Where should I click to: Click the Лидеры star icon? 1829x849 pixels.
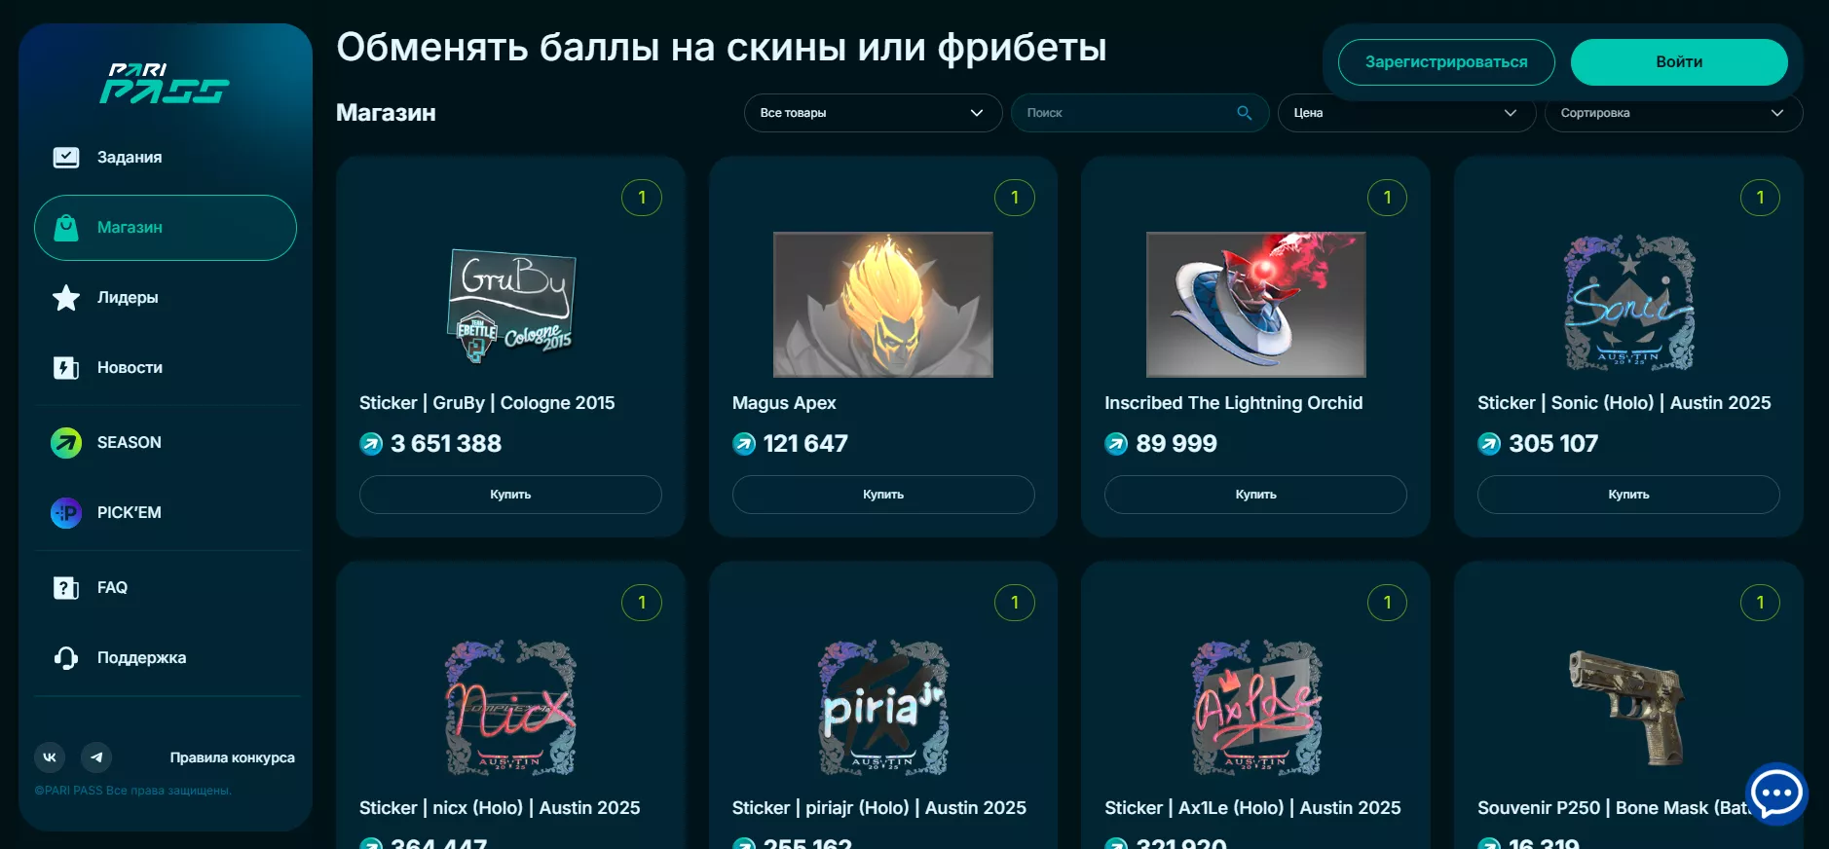coord(66,297)
